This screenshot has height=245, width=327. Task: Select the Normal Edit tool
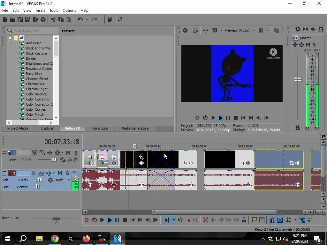167,220
